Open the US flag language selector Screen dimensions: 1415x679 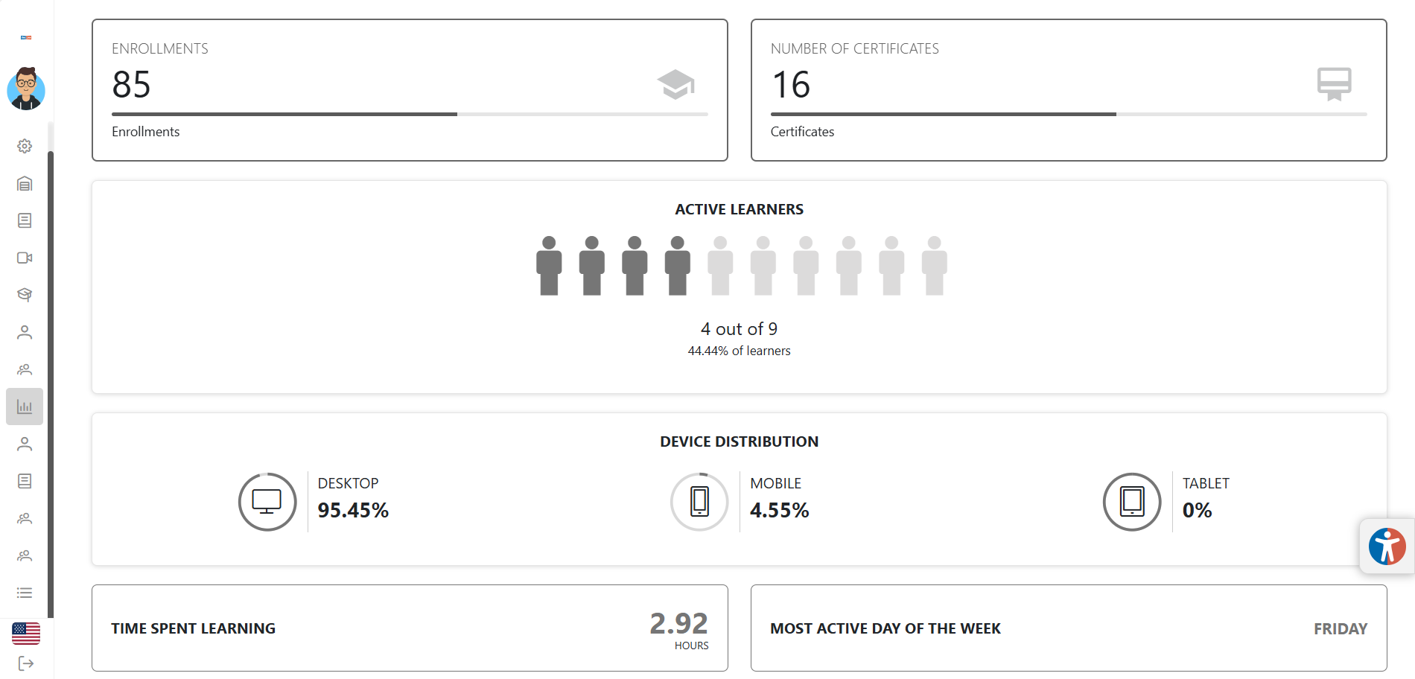coord(25,632)
